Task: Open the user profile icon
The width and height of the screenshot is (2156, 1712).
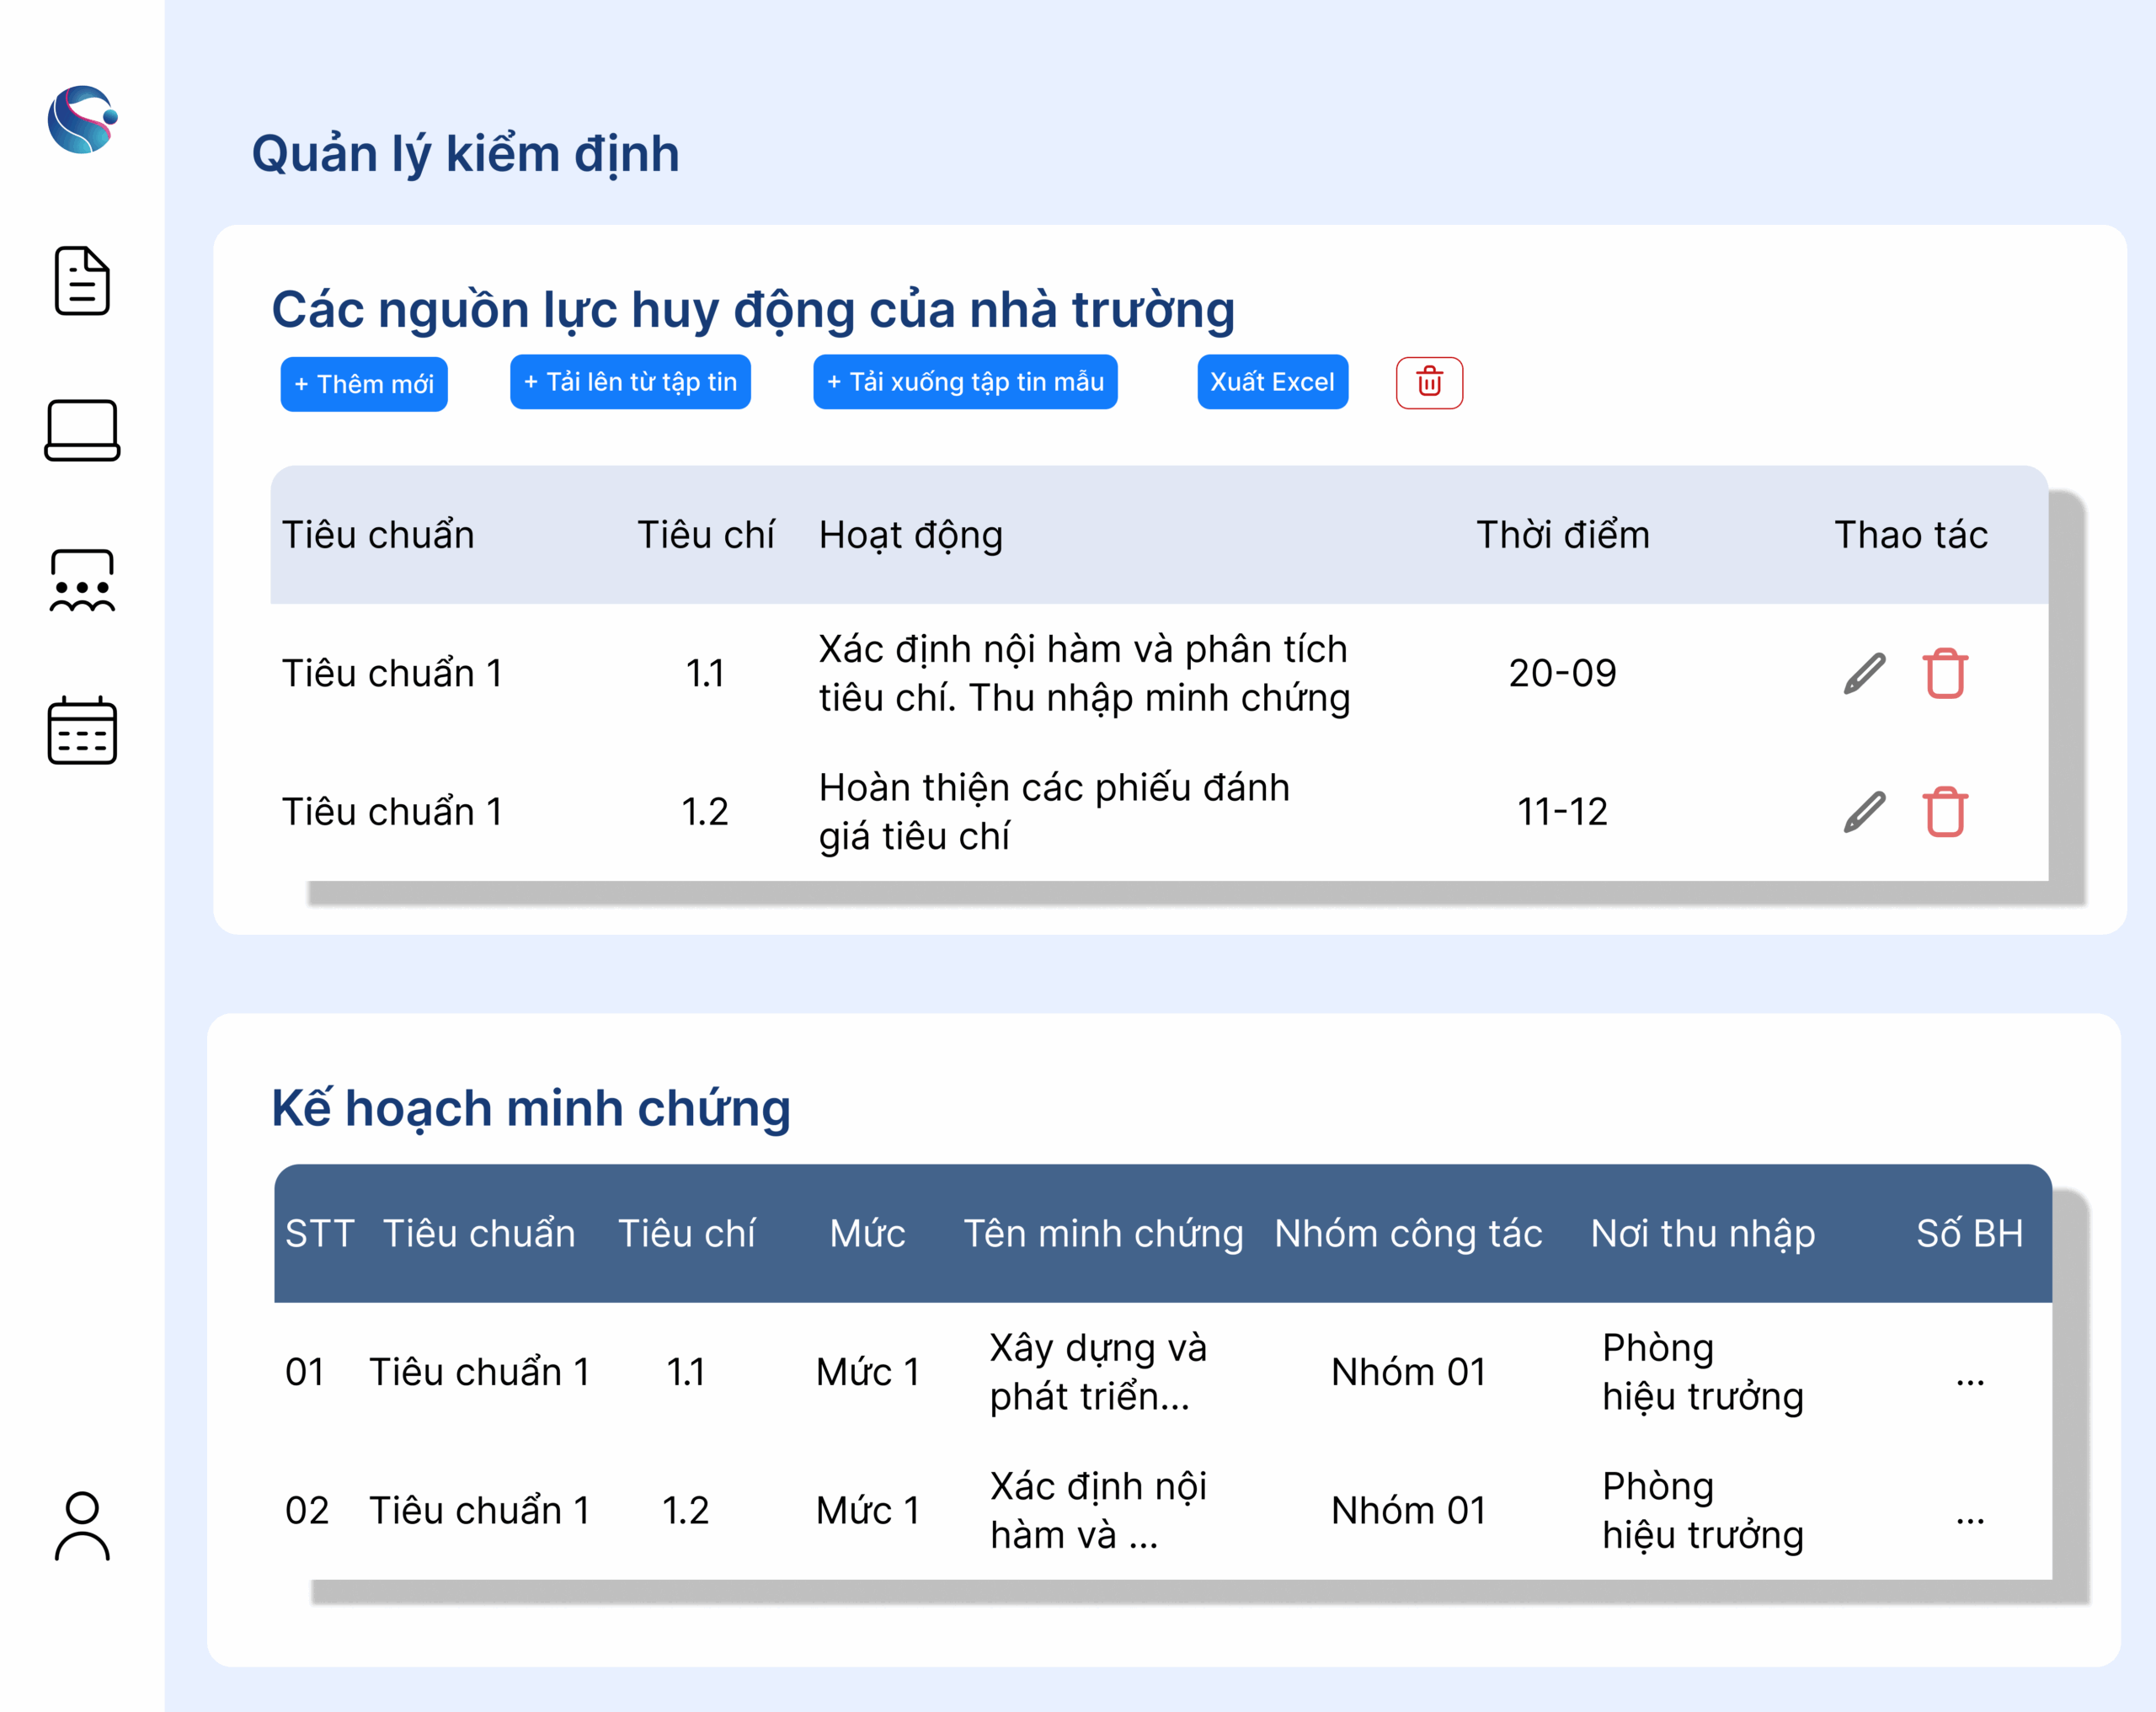Action: coord(82,1526)
